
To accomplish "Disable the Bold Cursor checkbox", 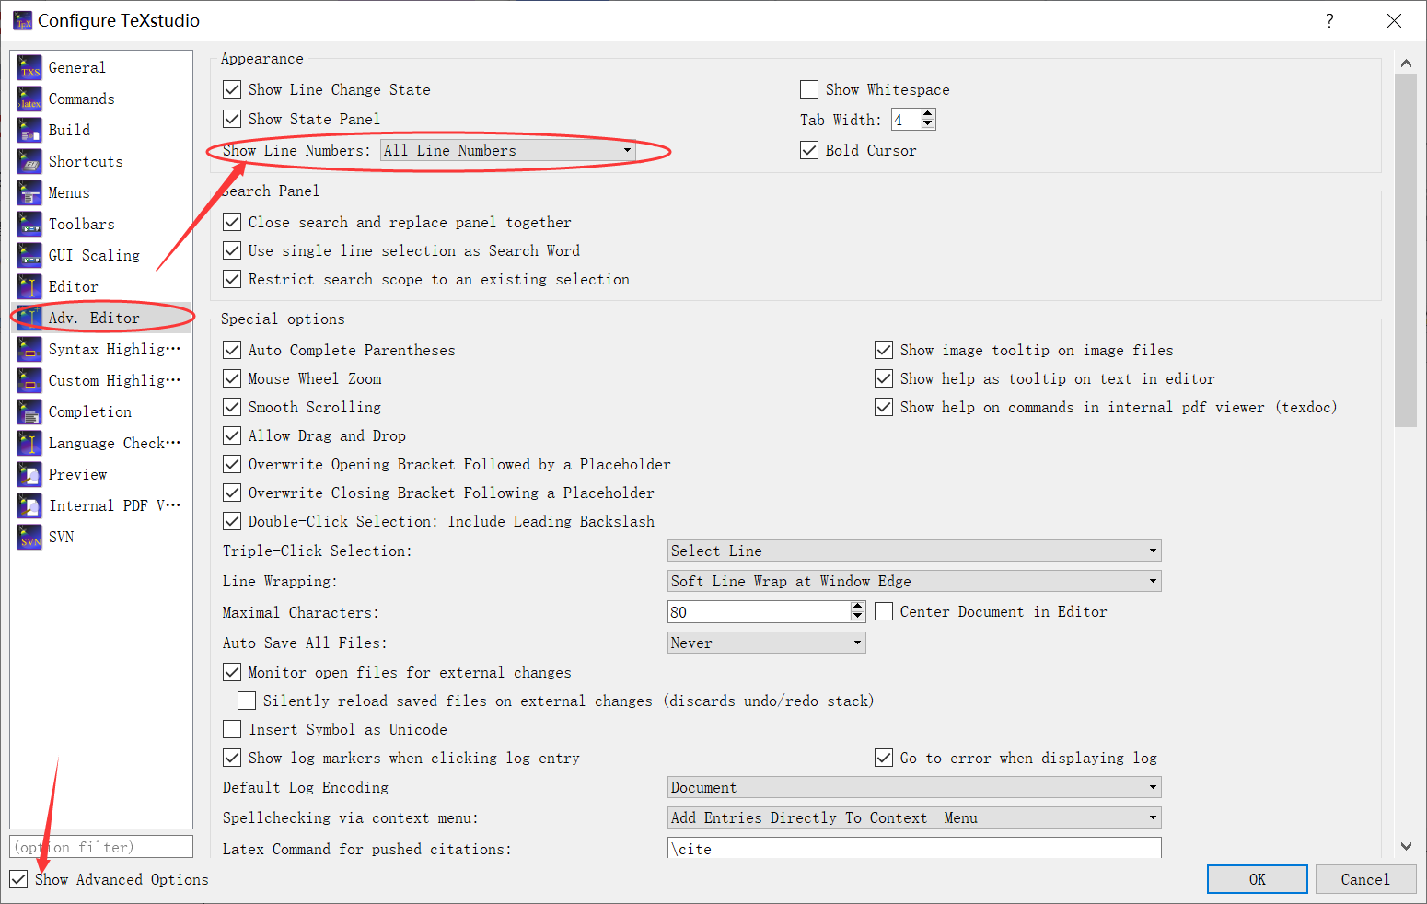I will pos(809,150).
